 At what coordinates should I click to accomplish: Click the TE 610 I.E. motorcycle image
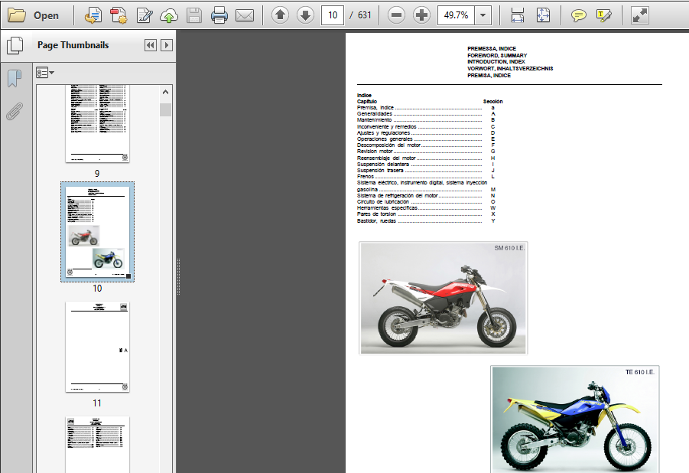click(575, 419)
